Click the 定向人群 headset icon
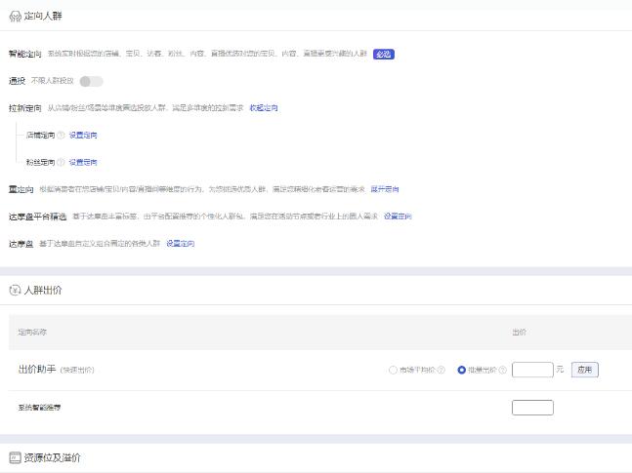 pyautogui.click(x=15, y=17)
